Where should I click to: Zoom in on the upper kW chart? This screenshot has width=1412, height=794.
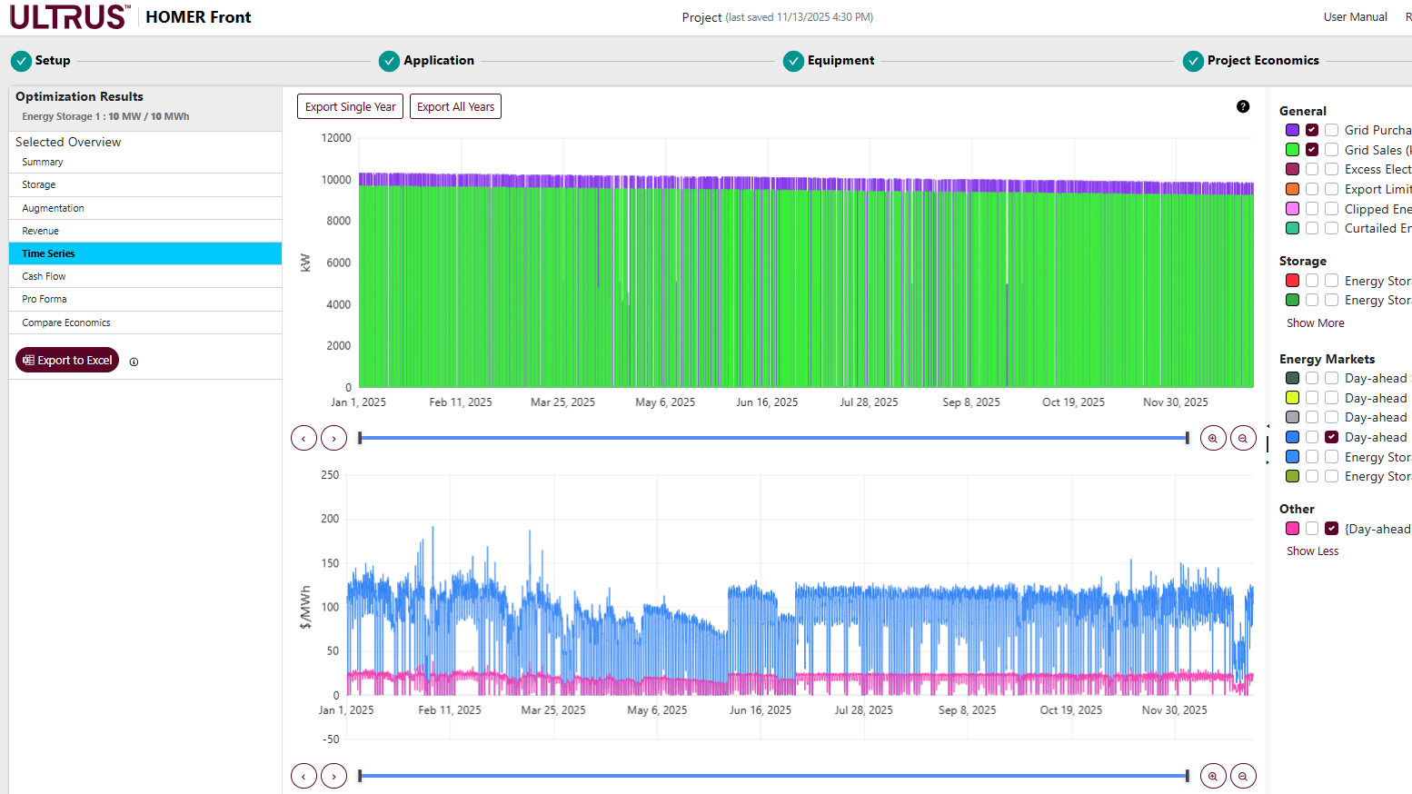click(1213, 438)
